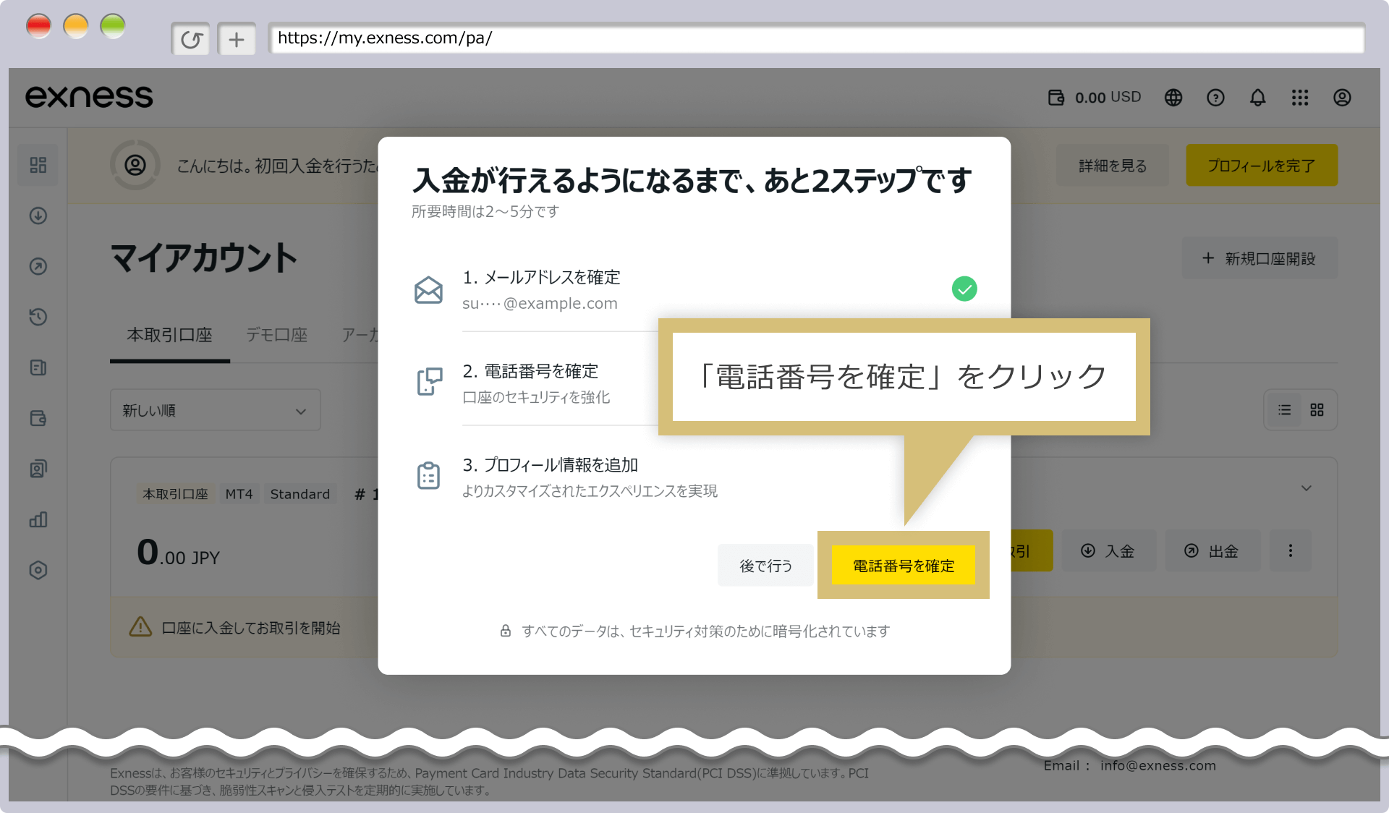Open the notifications bell

click(x=1258, y=98)
